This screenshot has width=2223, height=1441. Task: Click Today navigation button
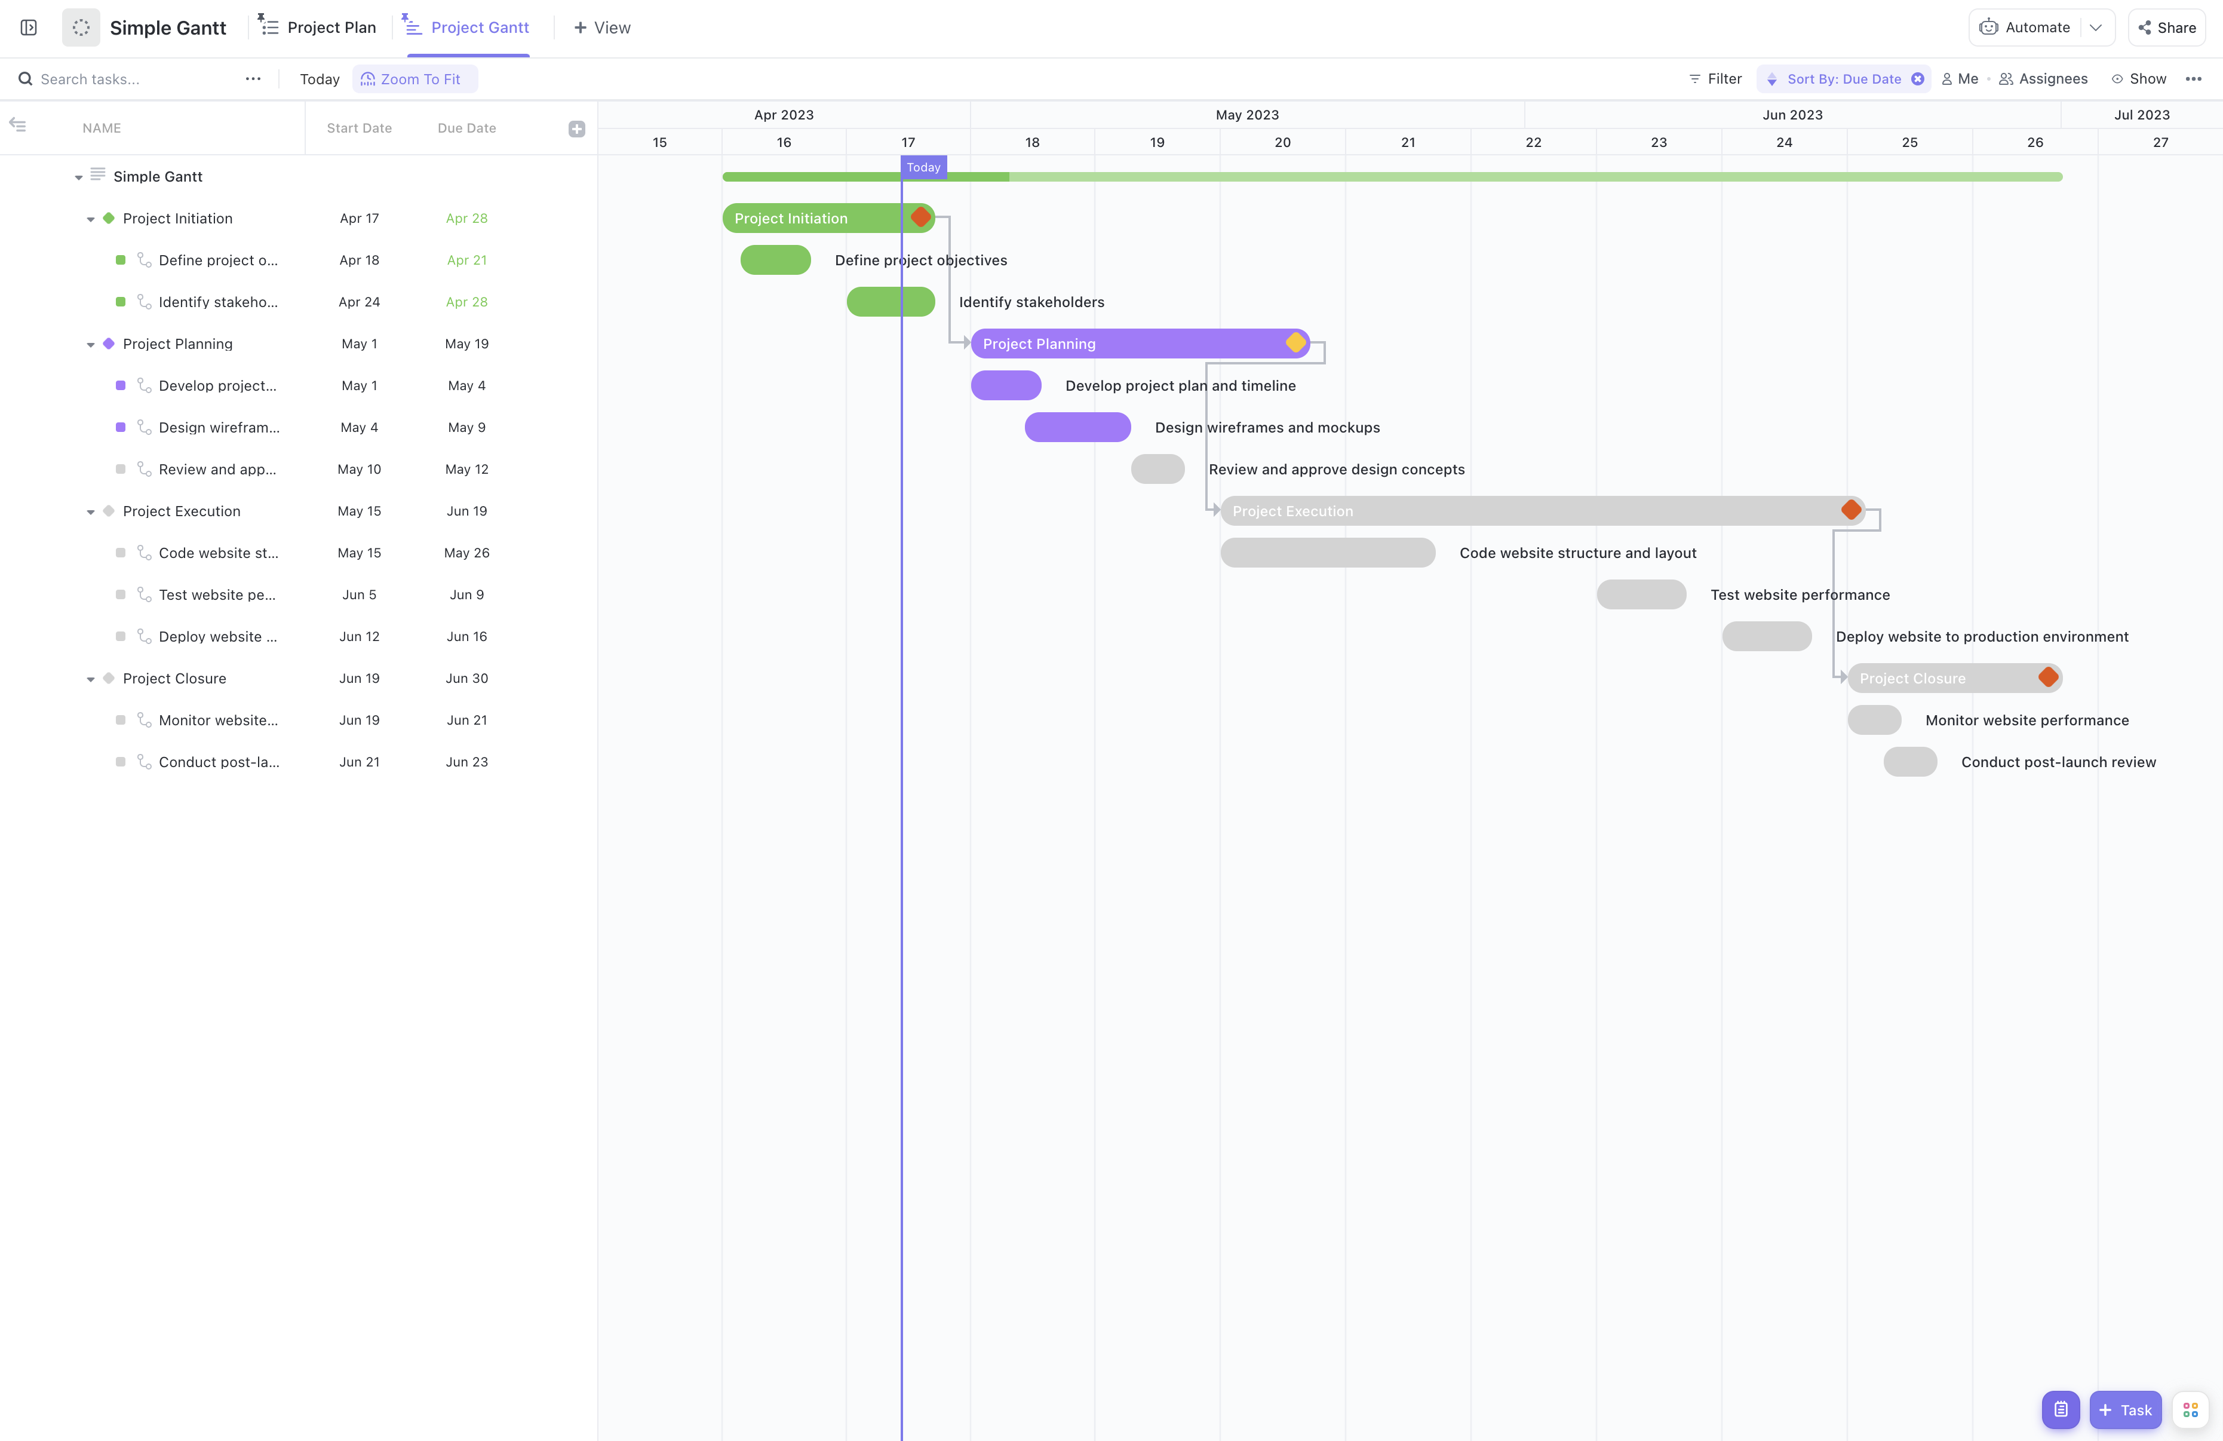319,78
